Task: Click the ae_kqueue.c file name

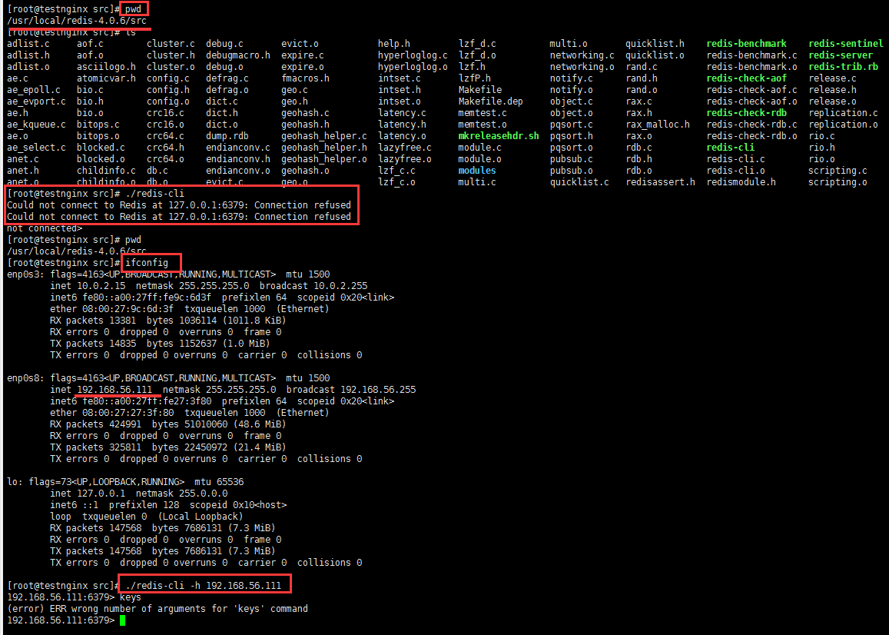Action: pyautogui.click(x=36, y=125)
